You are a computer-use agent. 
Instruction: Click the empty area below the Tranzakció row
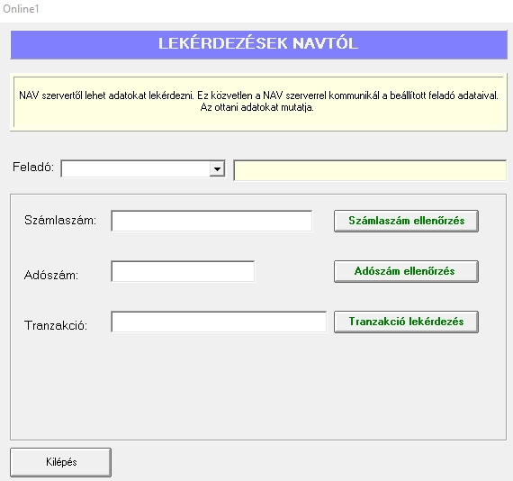258,386
